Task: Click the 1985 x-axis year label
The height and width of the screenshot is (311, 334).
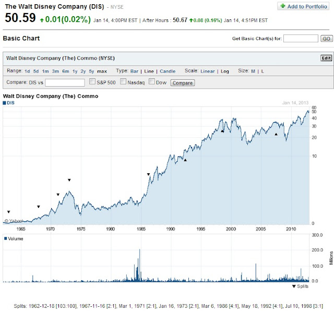Action: (141, 229)
